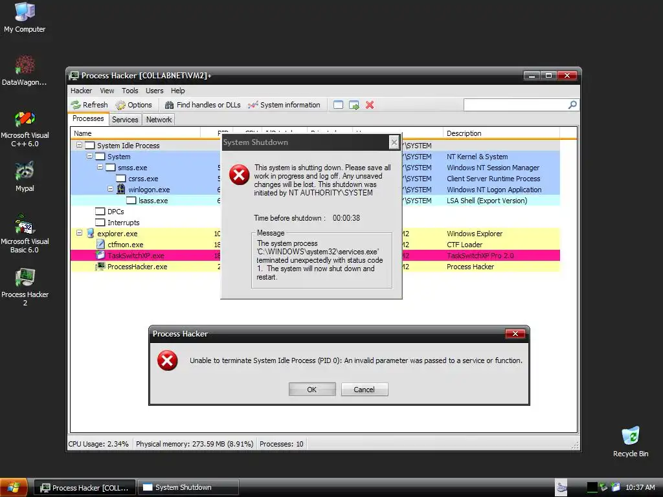This screenshot has height=497, width=663.
Task: Collapse the winlogon.exe tree node
Action: pos(110,189)
